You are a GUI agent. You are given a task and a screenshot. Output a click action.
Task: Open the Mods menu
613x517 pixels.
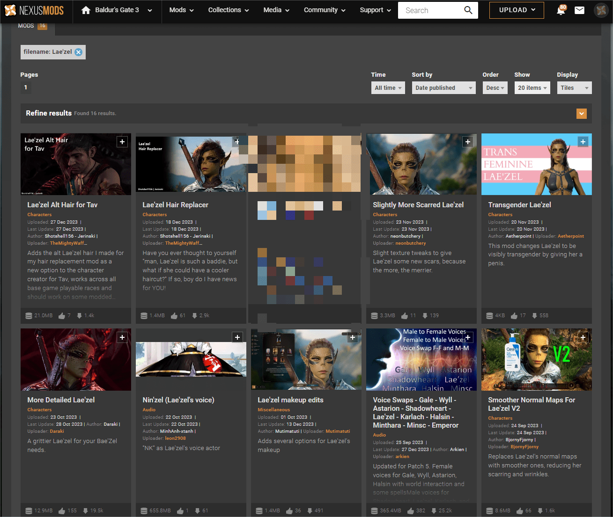click(x=181, y=10)
